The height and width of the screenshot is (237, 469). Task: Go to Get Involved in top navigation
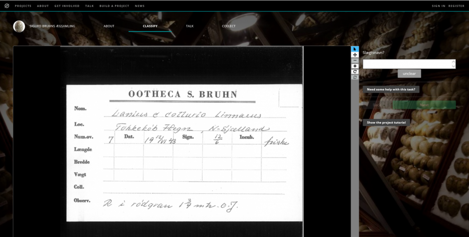click(67, 6)
